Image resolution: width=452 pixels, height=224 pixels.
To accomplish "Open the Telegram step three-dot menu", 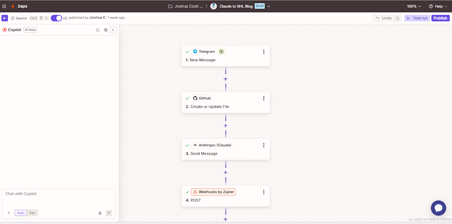I will (x=264, y=52).
